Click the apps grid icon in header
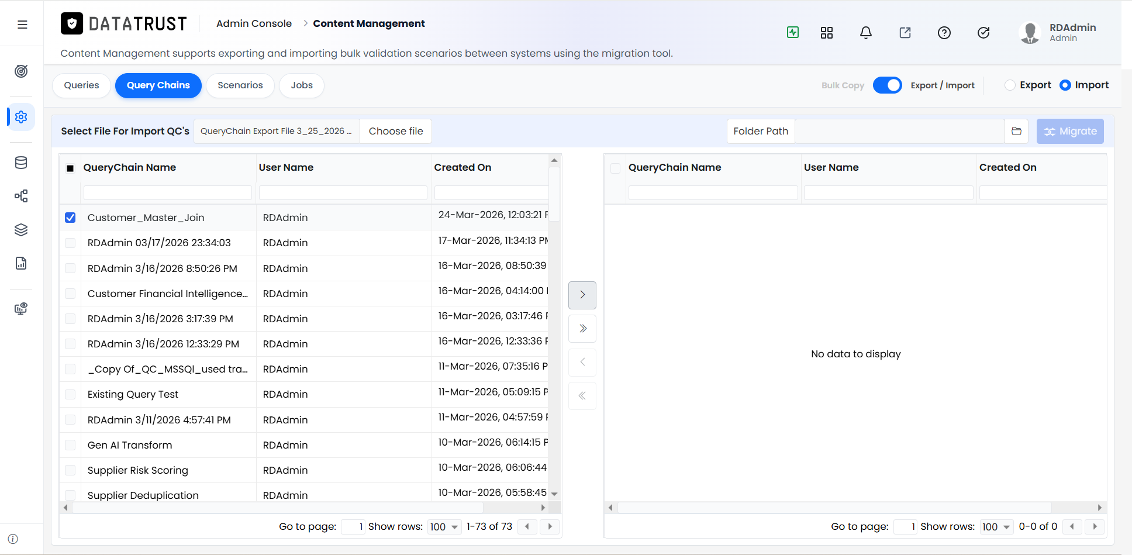Screen dimensions: 1132x555 pos(827,33)
